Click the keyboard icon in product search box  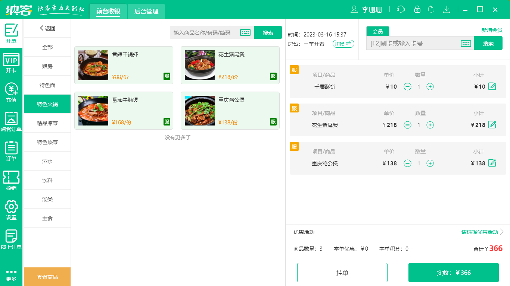click(245, 32)
